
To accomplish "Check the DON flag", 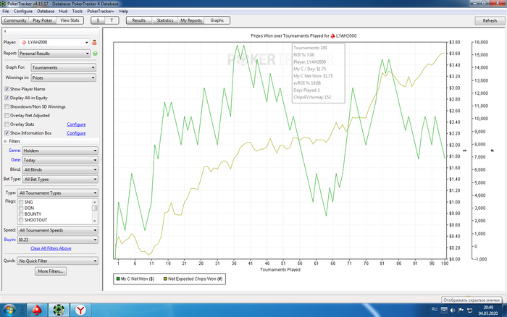I will pos(21,208).
